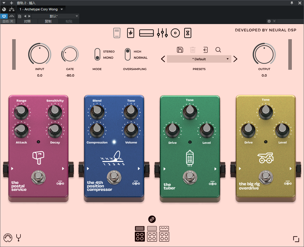Open the Default presets dropdown
This screenshot has height=247, width=304.
pyautogui.click(x=199, y=59)
